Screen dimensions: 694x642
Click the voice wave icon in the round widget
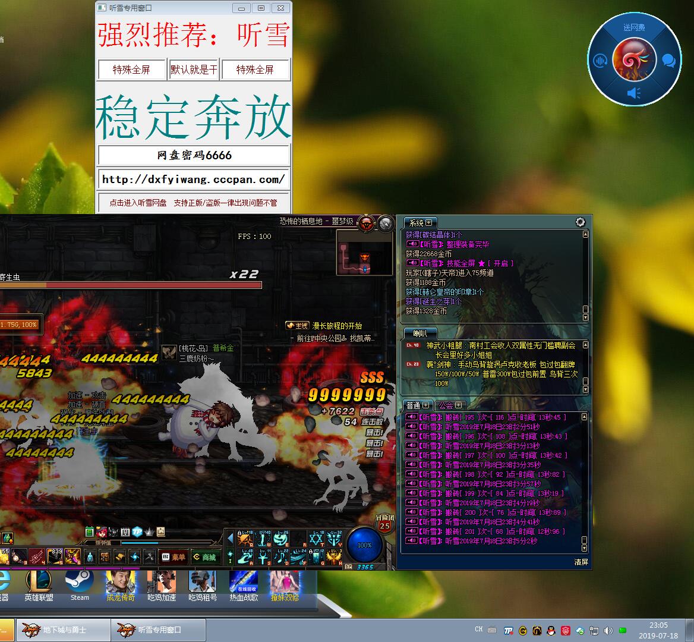tap(600, 60)
